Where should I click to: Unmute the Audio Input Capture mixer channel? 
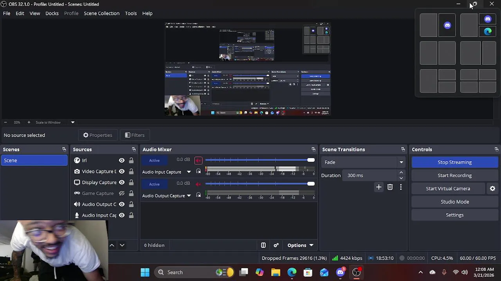click(x=198, y=160)
